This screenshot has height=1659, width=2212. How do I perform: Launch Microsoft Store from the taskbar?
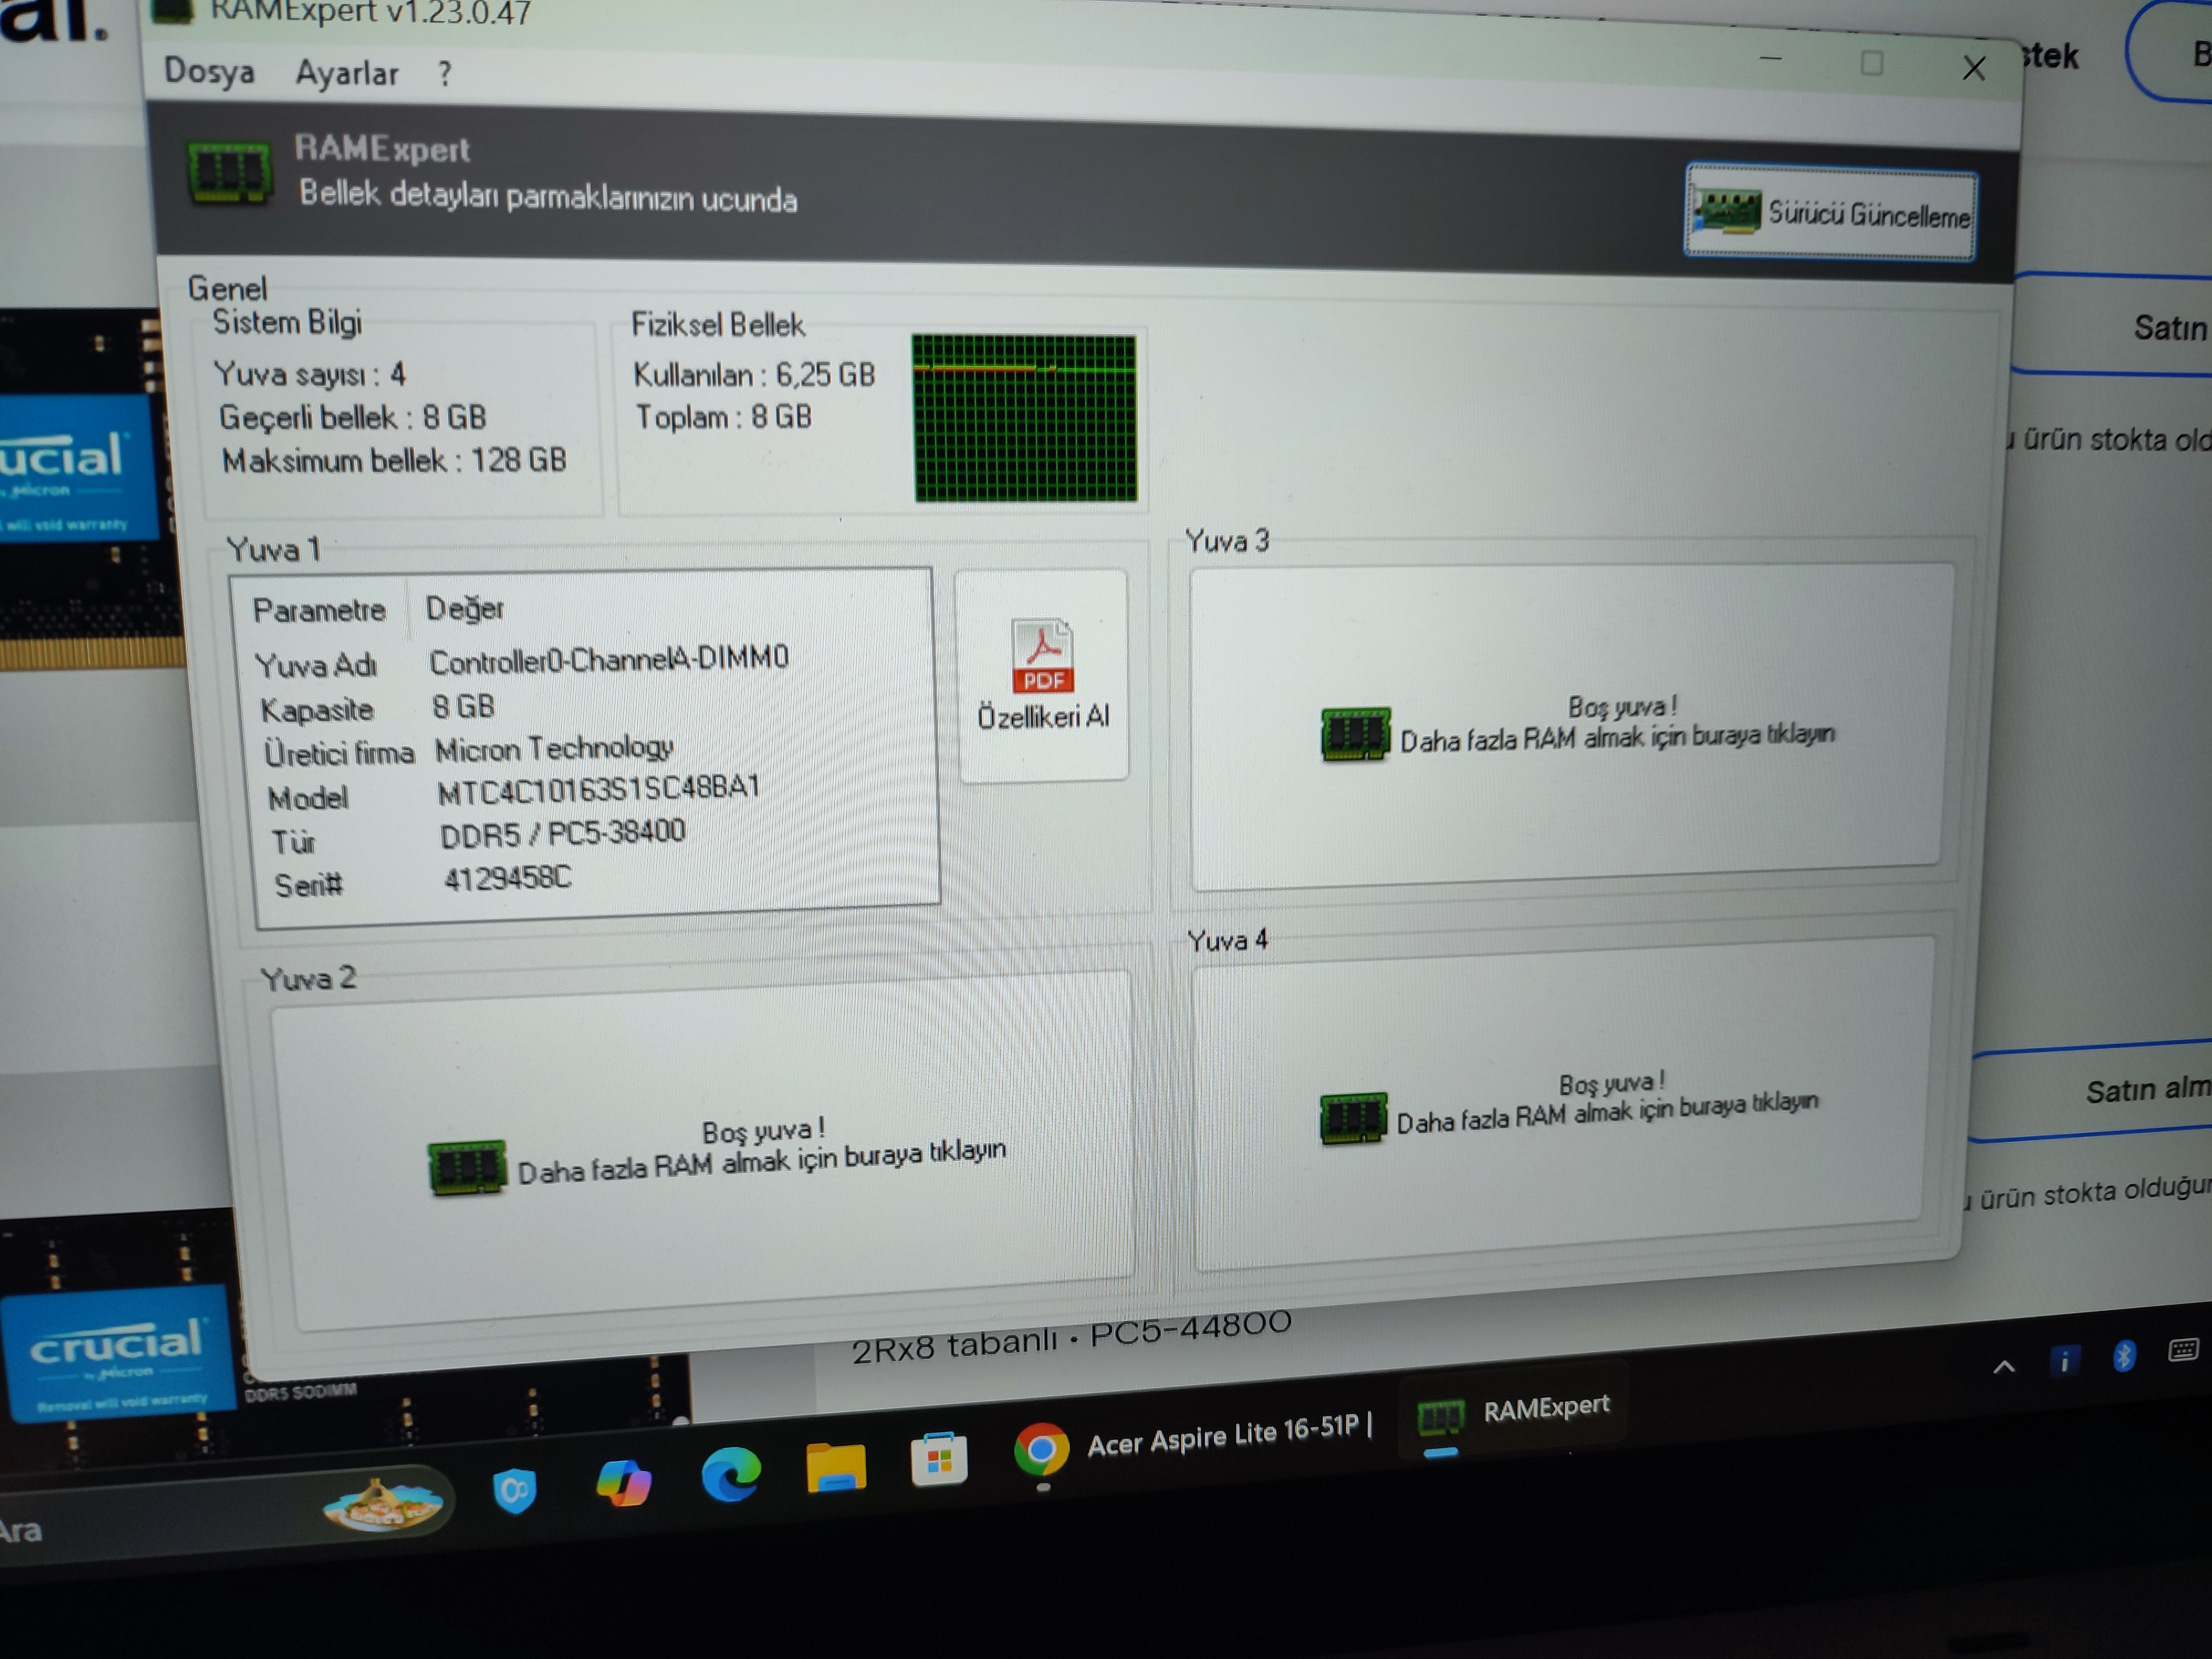(938, 1460)
